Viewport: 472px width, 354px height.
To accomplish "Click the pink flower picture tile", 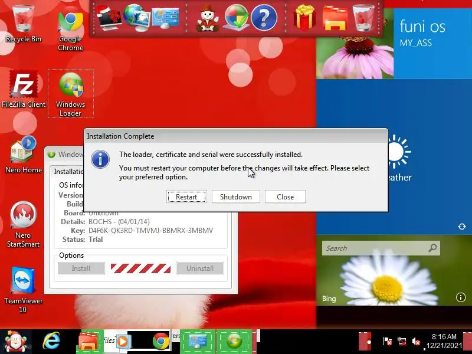I will 355,57.
